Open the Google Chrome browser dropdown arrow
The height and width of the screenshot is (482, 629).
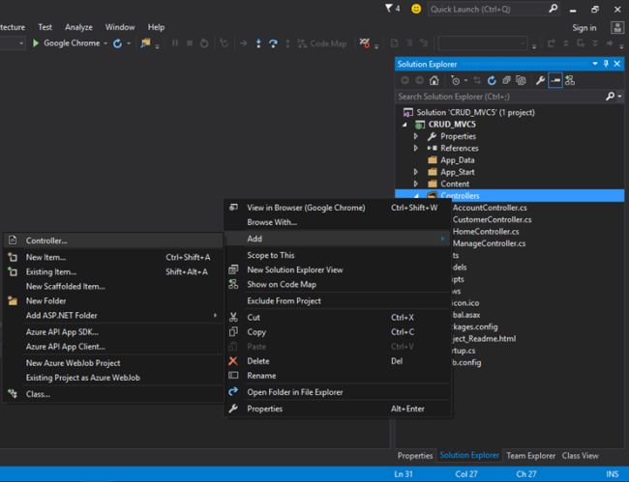105,43
